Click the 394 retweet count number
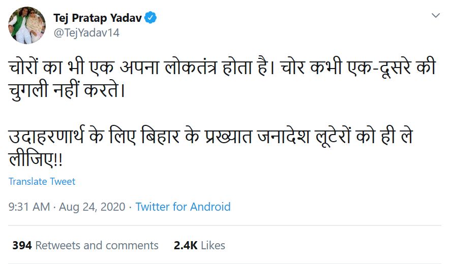This screenshot has height=264, width=450. tap(22, 245)
